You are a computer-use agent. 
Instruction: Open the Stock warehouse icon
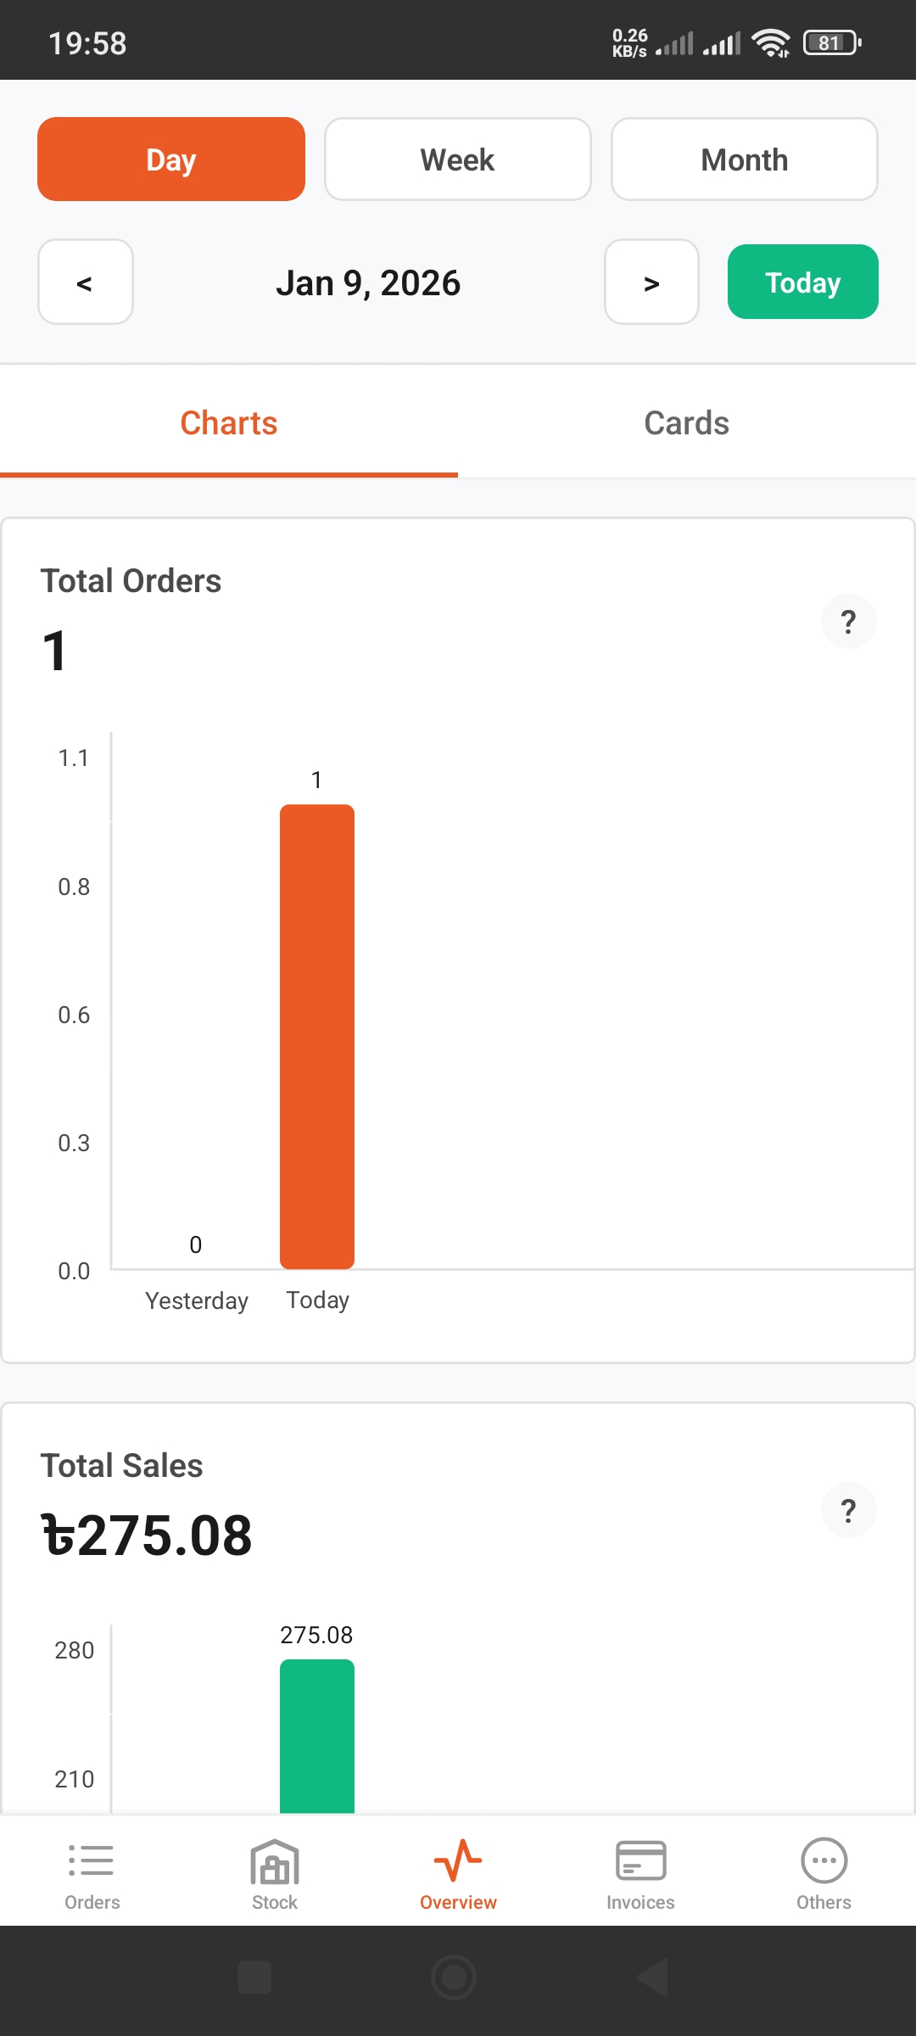275,1862
